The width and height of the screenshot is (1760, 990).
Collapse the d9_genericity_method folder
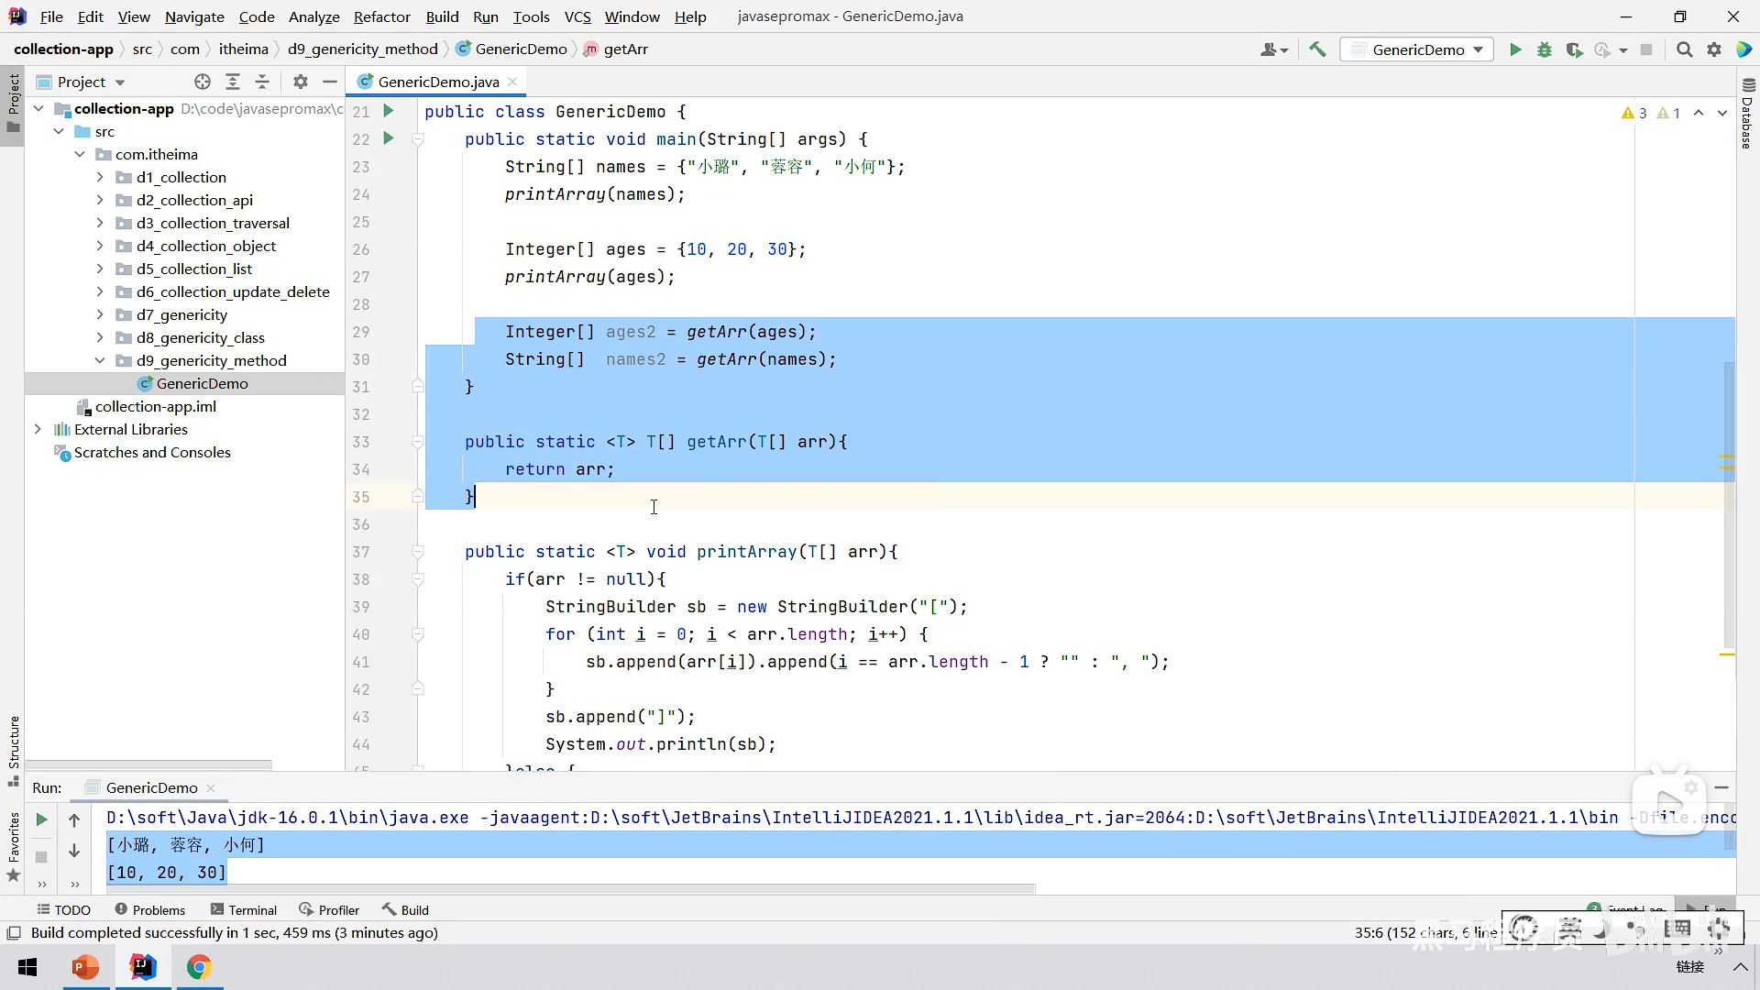[100, 360]
